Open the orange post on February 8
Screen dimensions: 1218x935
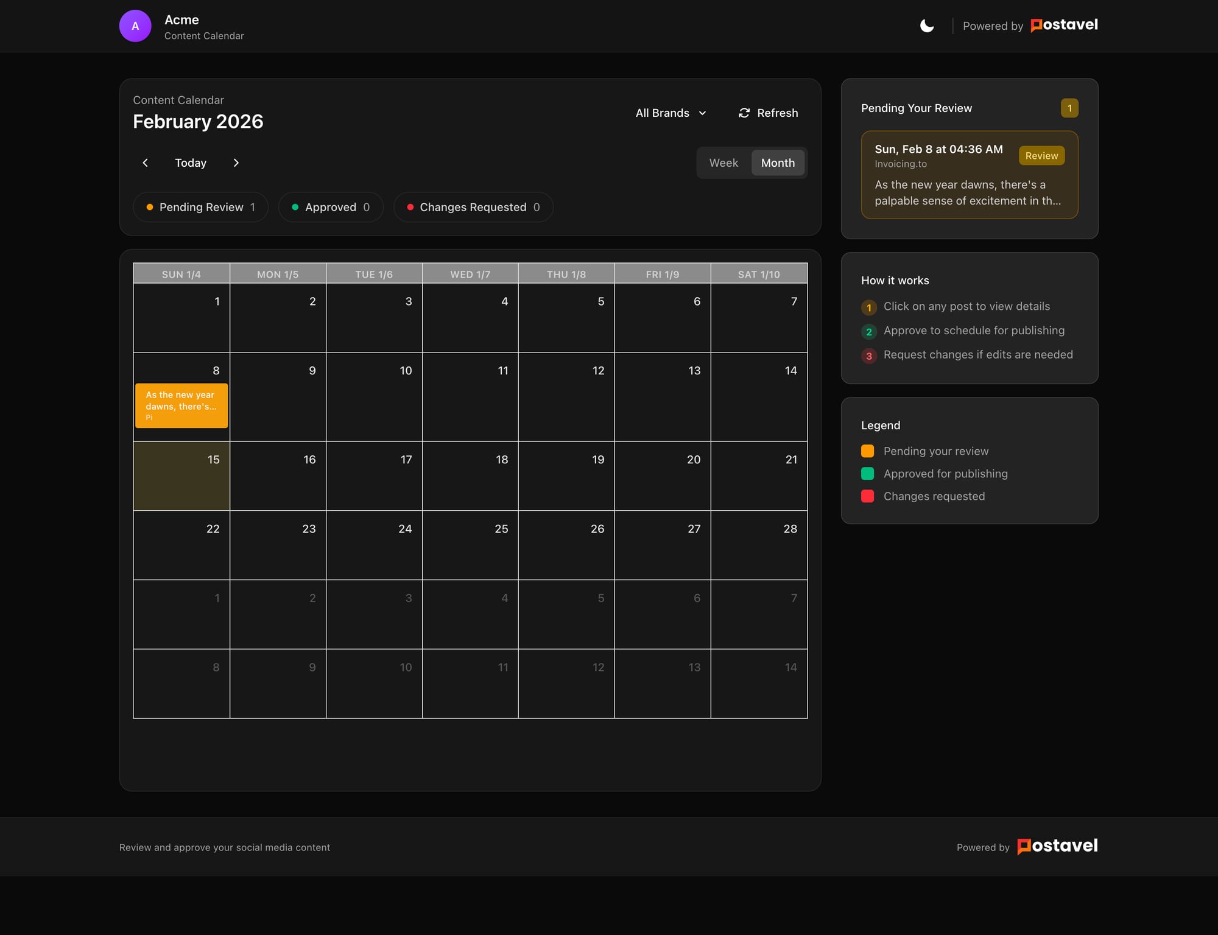click(x=181, y=405)
